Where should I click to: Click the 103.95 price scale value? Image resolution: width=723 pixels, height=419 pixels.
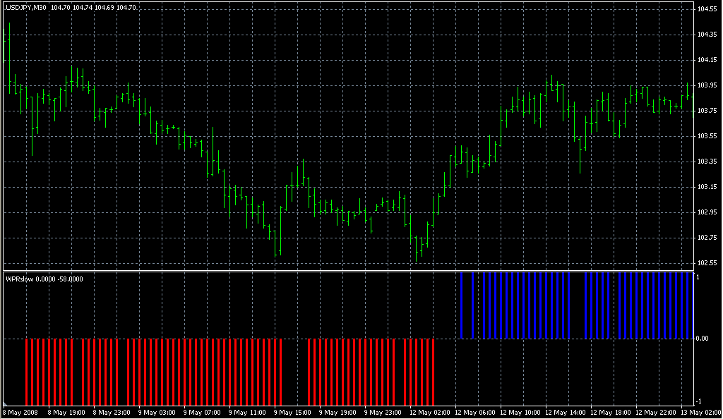click(707, 85)
